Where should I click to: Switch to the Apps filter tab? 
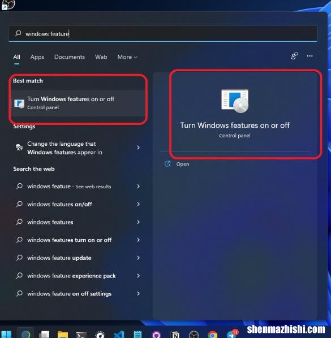[37, 57]
